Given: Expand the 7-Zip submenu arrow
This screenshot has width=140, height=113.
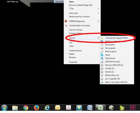Looking at the screenshot, I should tap(98, 8).
